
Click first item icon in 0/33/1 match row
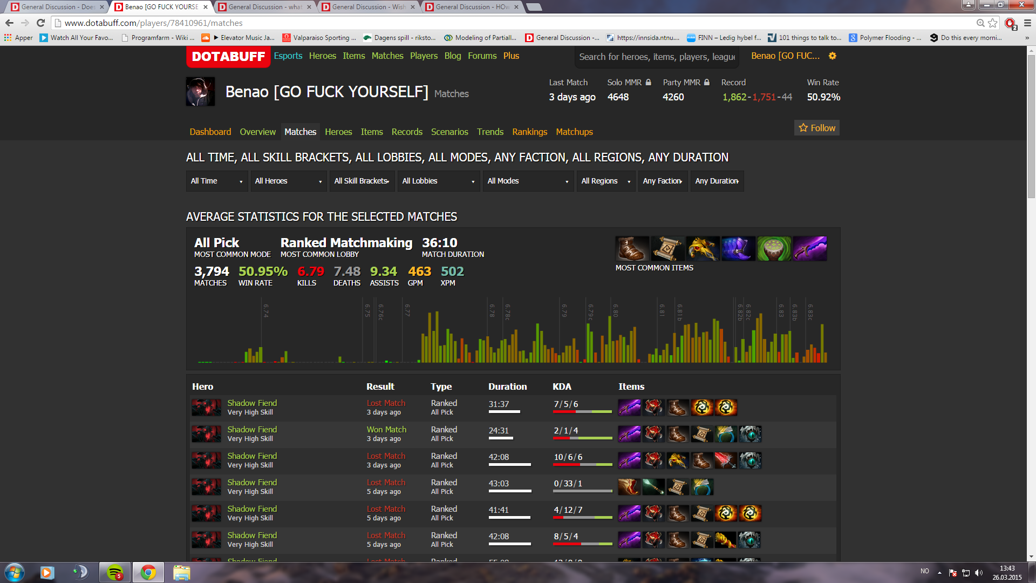point(629,487)
